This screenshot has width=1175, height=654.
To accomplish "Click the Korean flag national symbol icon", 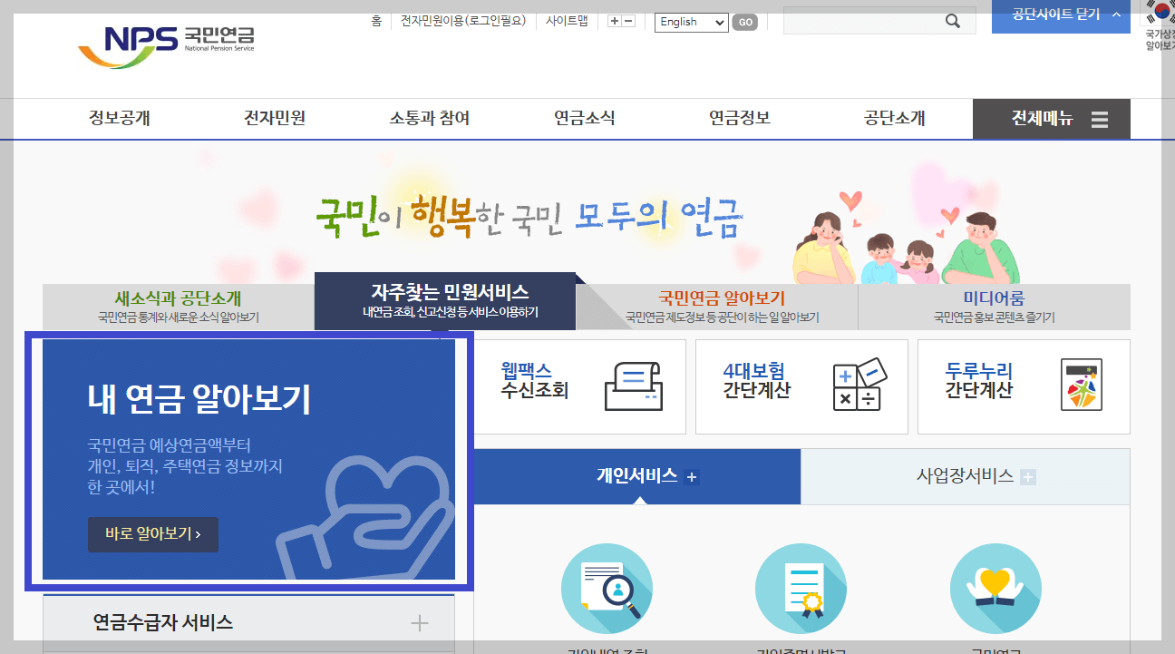I will tap(1163, 13).
